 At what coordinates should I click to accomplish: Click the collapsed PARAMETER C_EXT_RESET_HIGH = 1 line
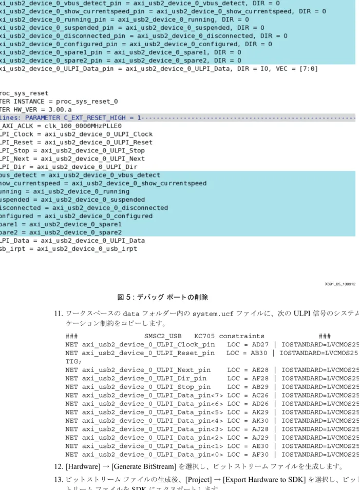click(x=178, y=118)
